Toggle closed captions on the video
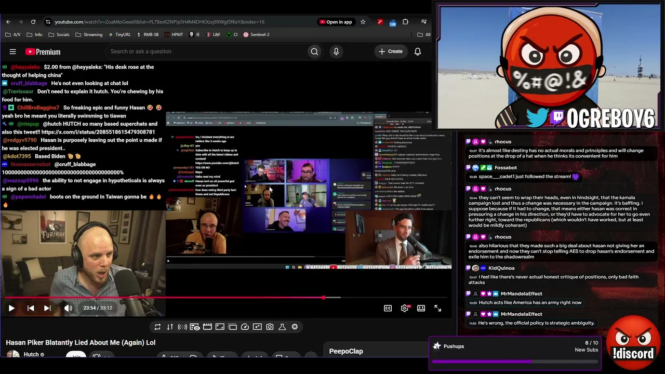665x374 pixels. pos(388,308)
